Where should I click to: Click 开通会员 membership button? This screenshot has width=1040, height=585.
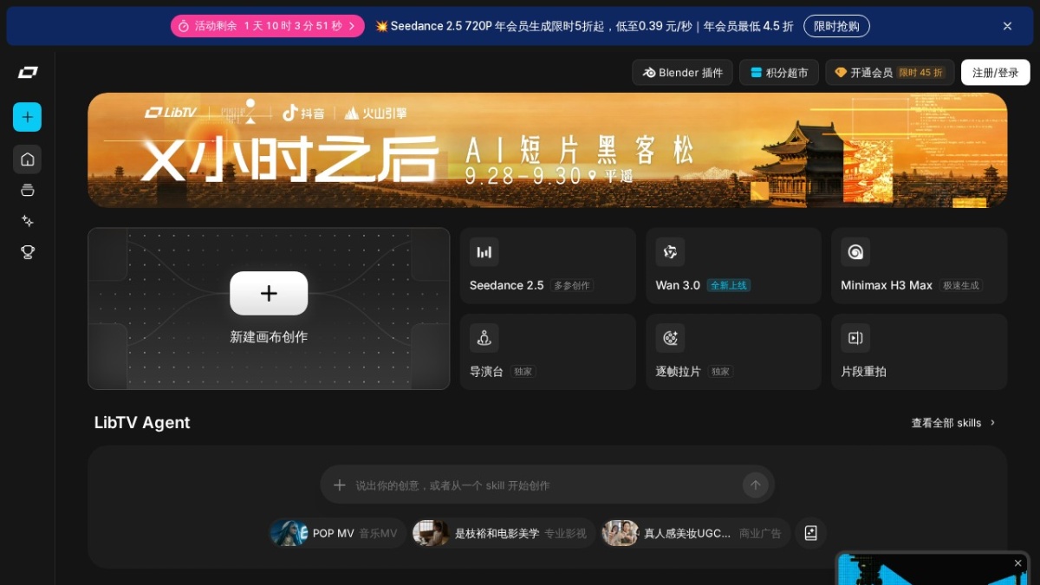pos(890,73)
